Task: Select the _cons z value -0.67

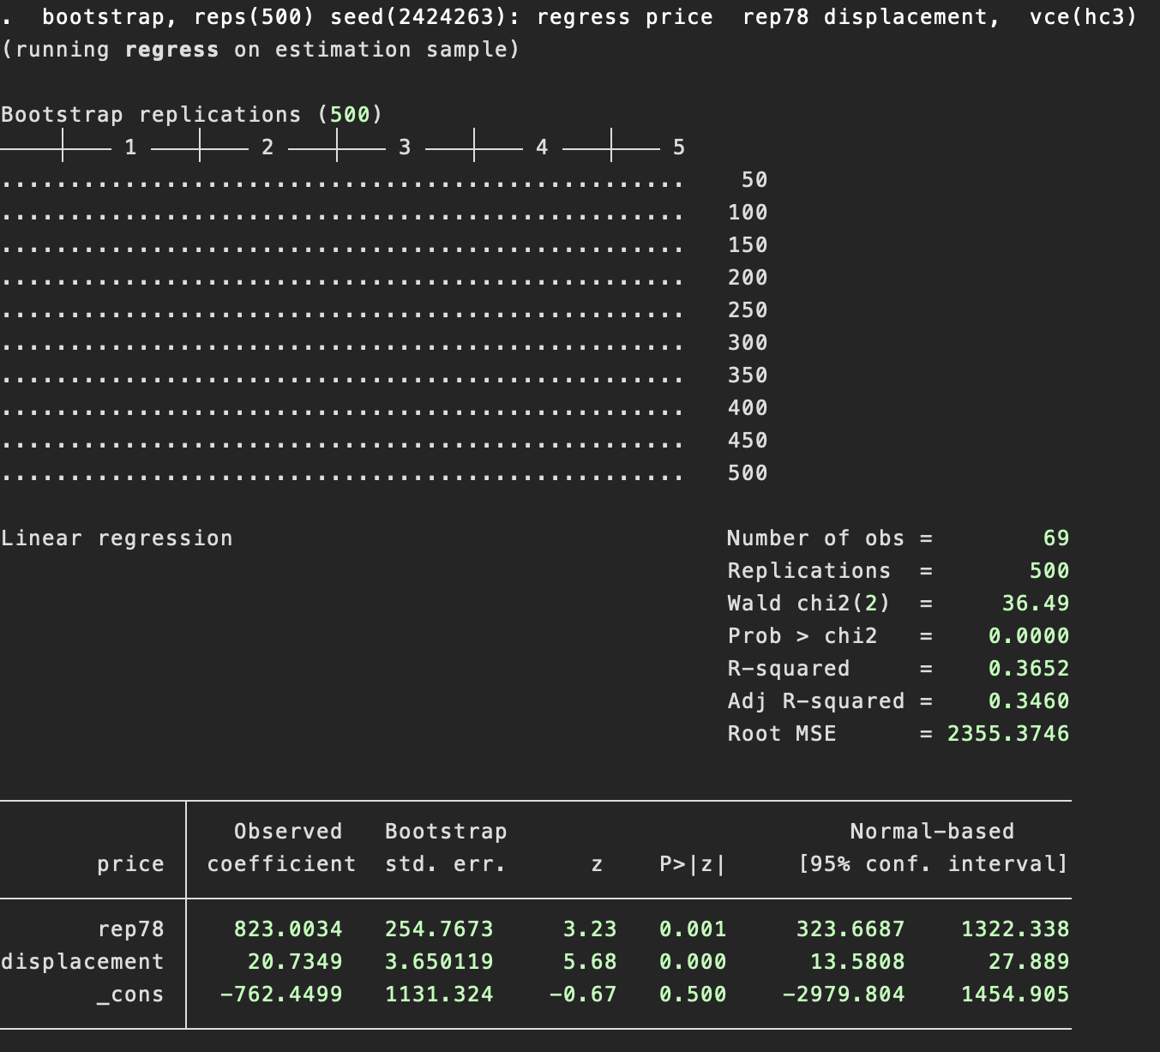Action: tap(583, 995)
